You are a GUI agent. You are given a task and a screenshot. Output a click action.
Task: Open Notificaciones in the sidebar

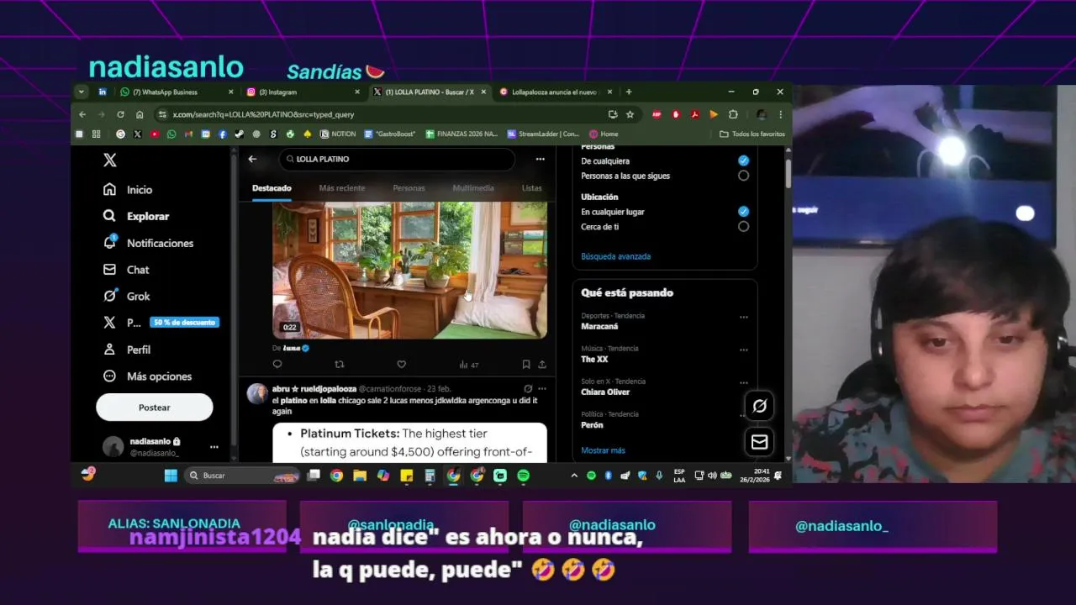pos(148,243)
